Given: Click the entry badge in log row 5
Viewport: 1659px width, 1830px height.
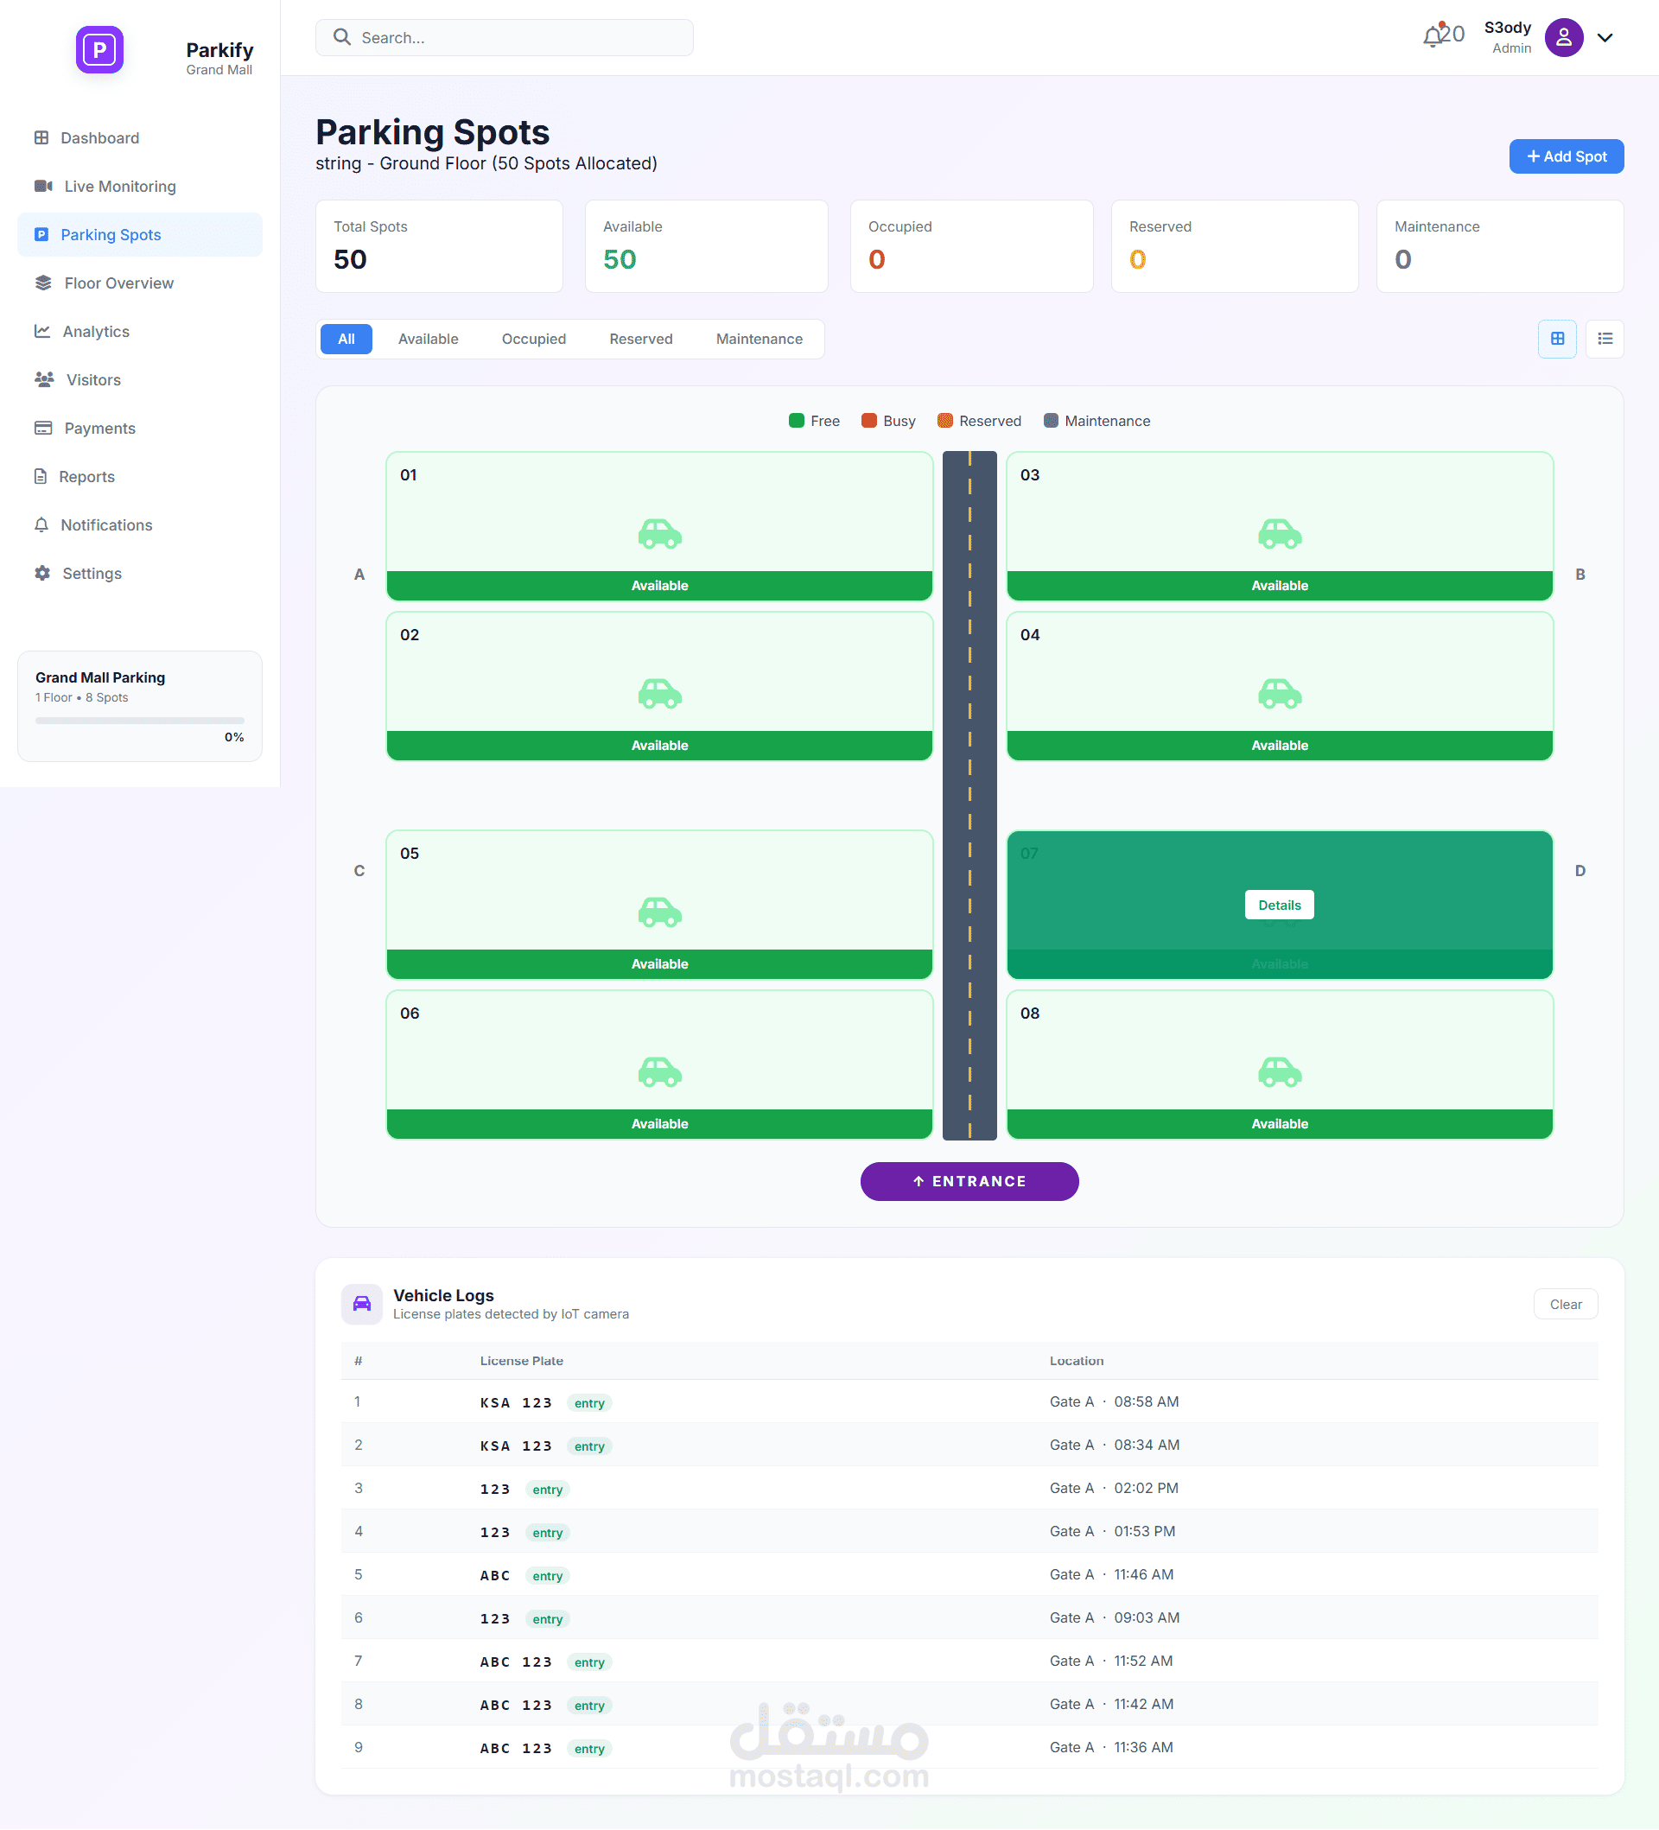Looking at the screenshot, I should (x=547, y=1576).
